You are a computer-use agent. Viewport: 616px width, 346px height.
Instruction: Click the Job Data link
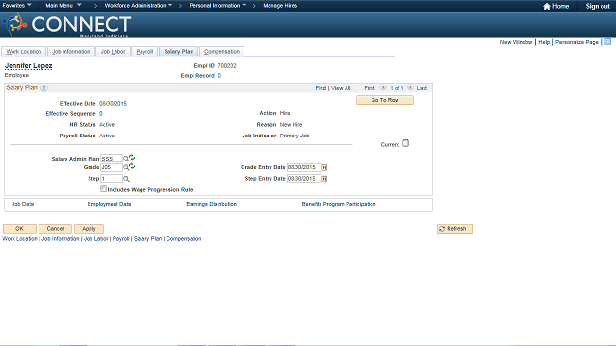point(23,204)
